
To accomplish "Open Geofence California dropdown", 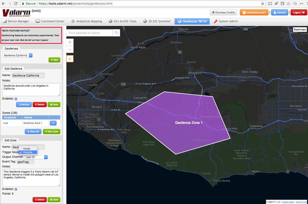I will tap(17, 55).
